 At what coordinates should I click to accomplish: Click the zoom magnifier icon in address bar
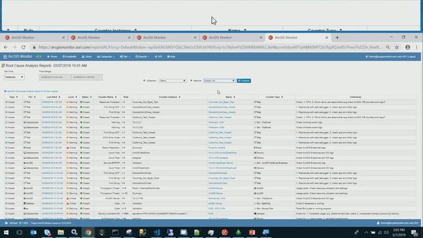pos(388,47)
